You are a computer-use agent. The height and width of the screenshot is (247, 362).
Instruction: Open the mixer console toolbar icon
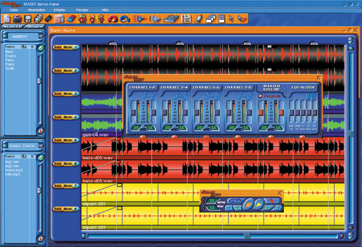(x=171, y=19)
